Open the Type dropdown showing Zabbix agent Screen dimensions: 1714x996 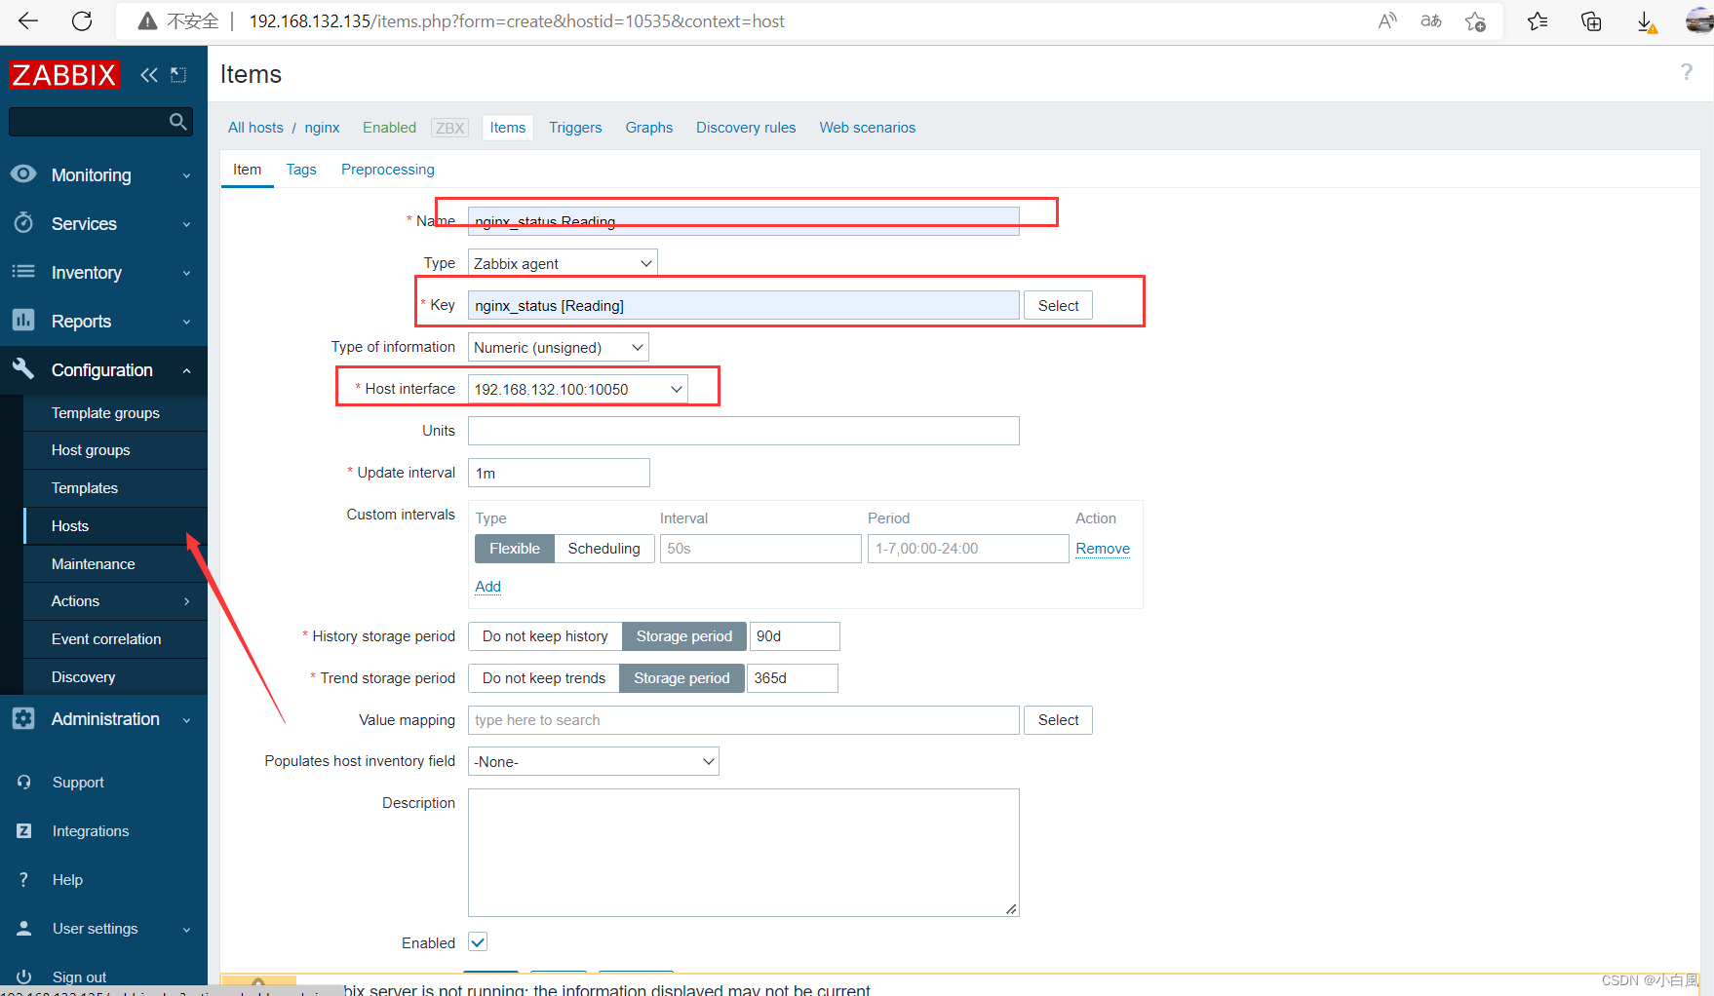click(x=563, y=263)
